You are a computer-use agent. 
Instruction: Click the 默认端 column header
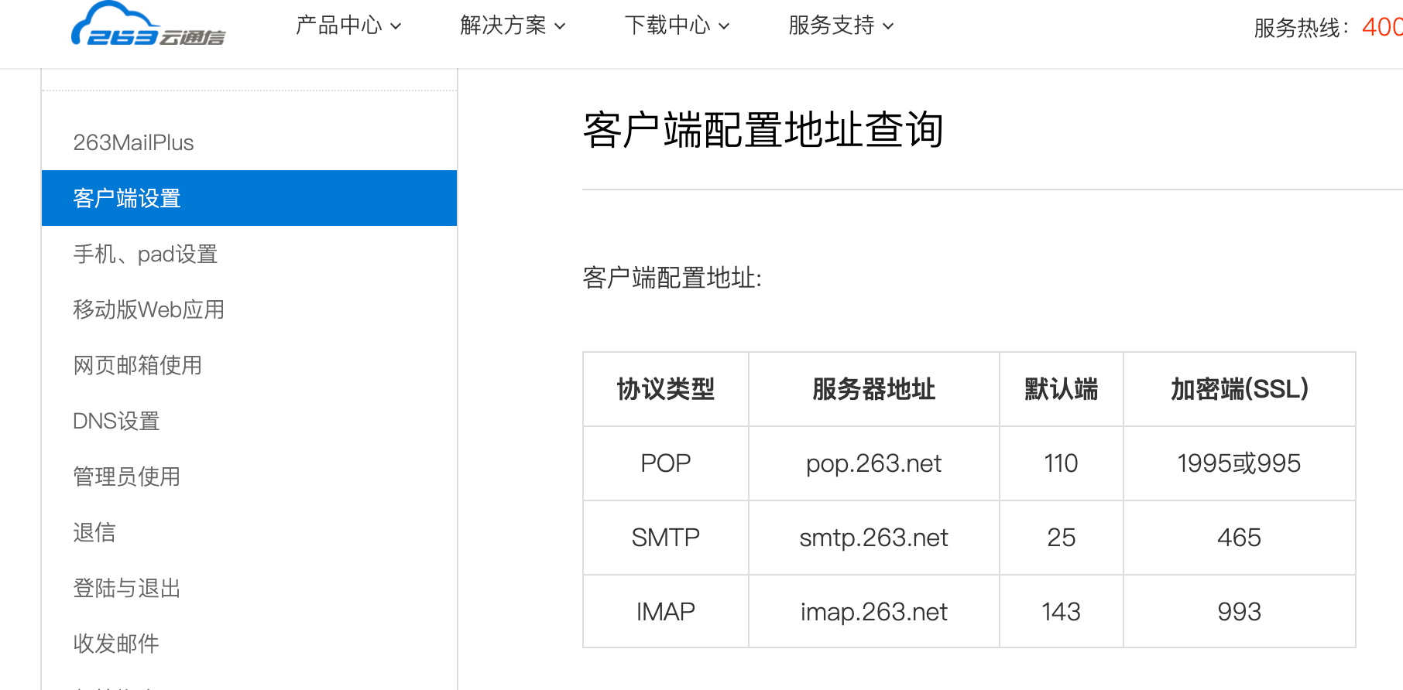pos(1062,389)
